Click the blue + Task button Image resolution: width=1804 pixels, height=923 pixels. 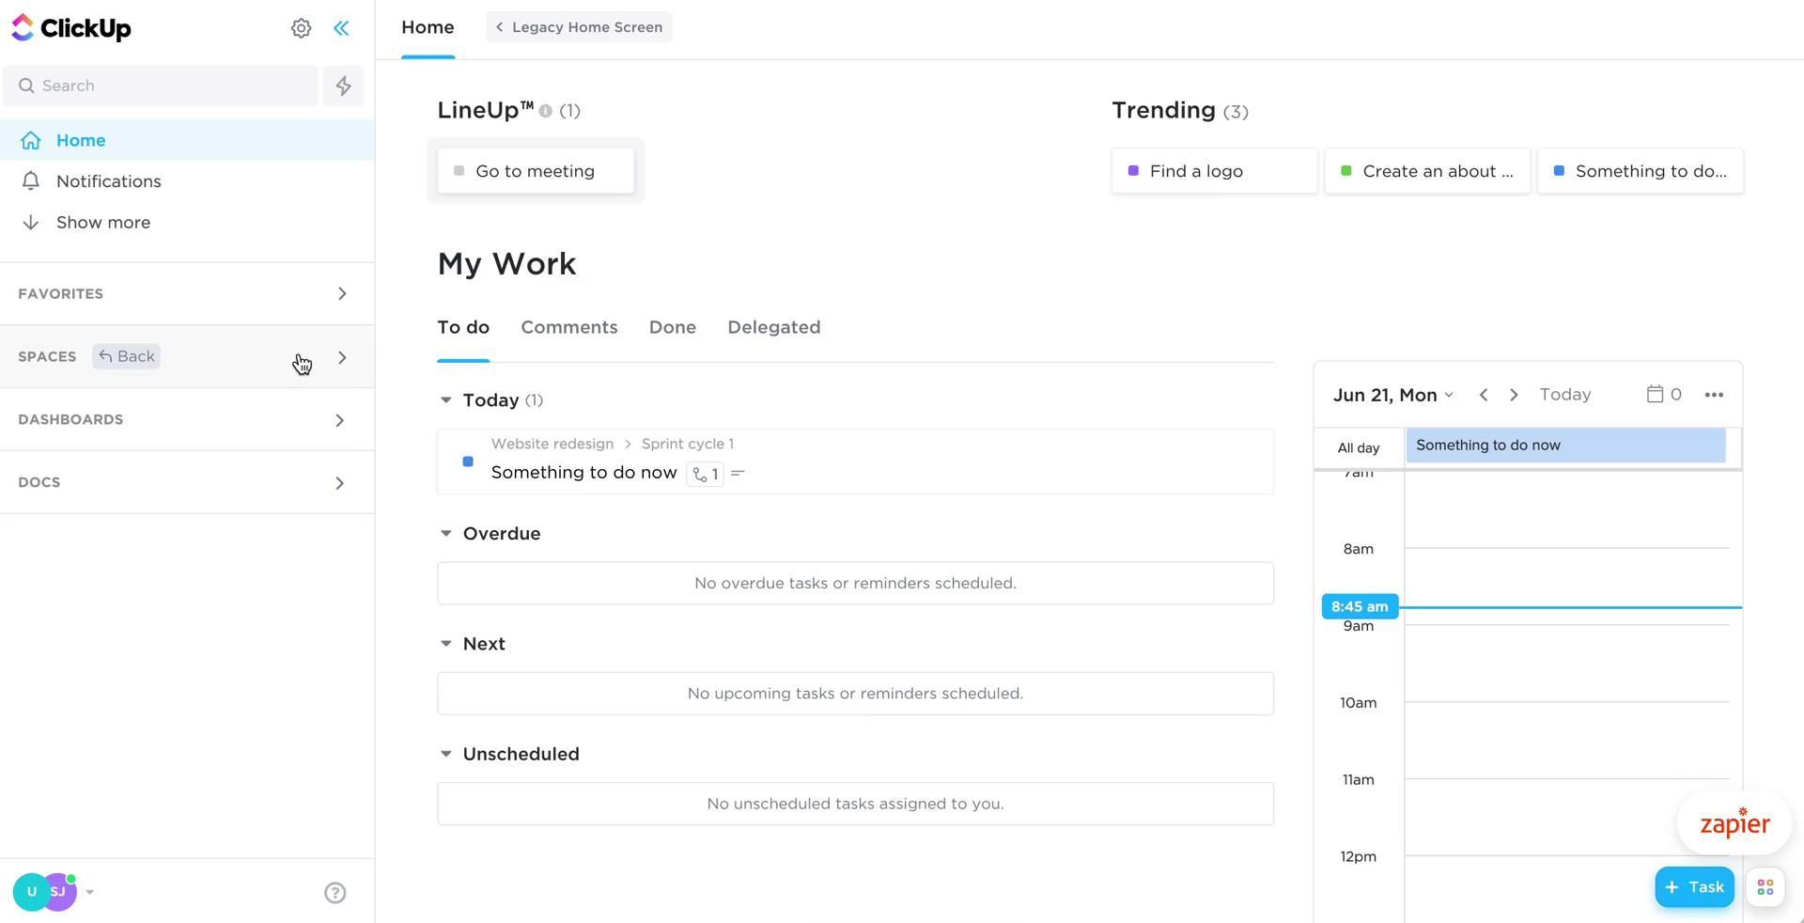1693,887
